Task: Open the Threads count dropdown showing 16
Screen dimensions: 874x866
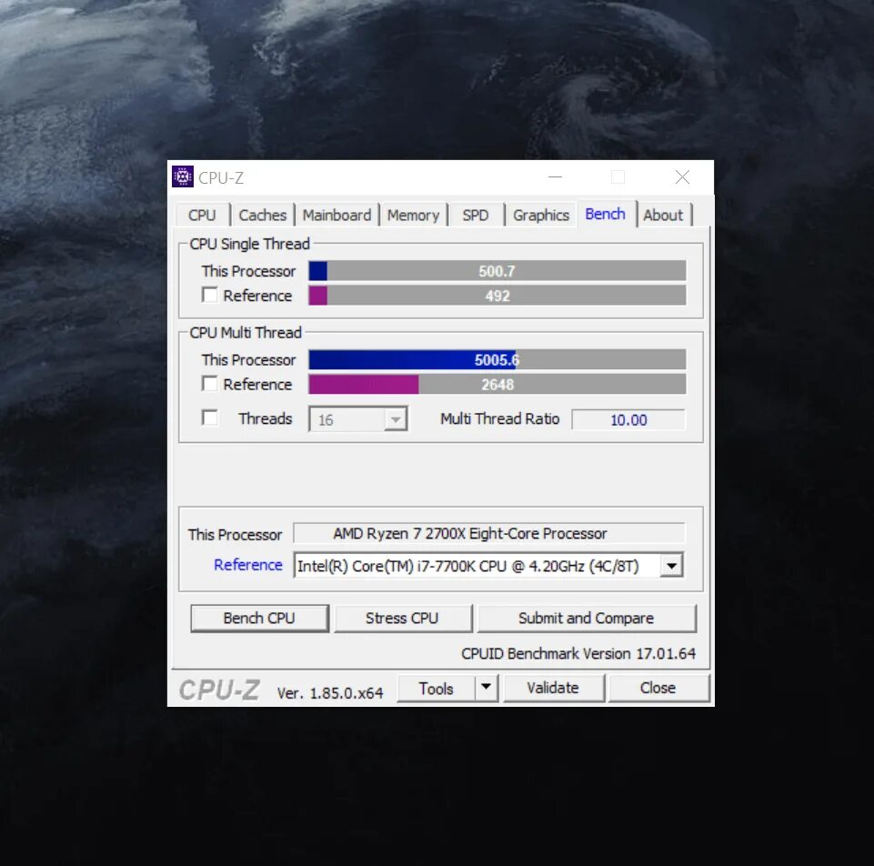Action: (358, 419)
